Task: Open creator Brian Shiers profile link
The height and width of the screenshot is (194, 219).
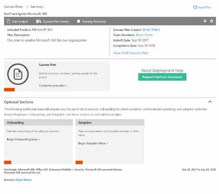Action: 151,30
